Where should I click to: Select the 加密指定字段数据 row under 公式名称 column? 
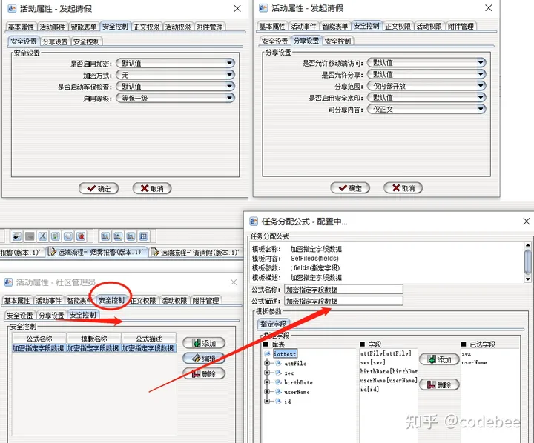[x=38, y=348]
